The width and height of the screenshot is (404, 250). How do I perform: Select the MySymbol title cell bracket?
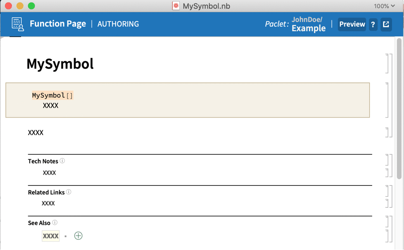[388, 63]
